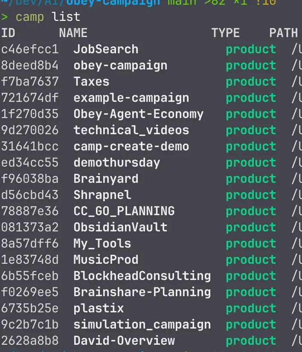Select ID 1f270d35
The height and width of the screenshot is (352, 302).
click(30, 114)
